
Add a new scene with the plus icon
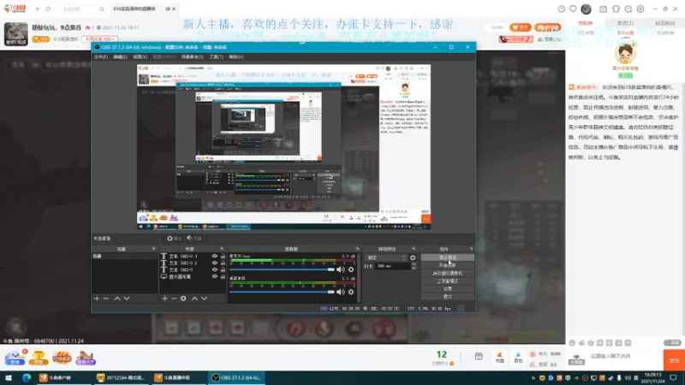(x=97, y=299)
